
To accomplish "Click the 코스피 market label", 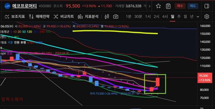I will [x=58, y=6].
